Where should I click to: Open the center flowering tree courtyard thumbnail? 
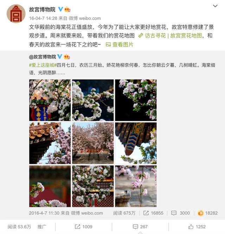click(93, 143)
